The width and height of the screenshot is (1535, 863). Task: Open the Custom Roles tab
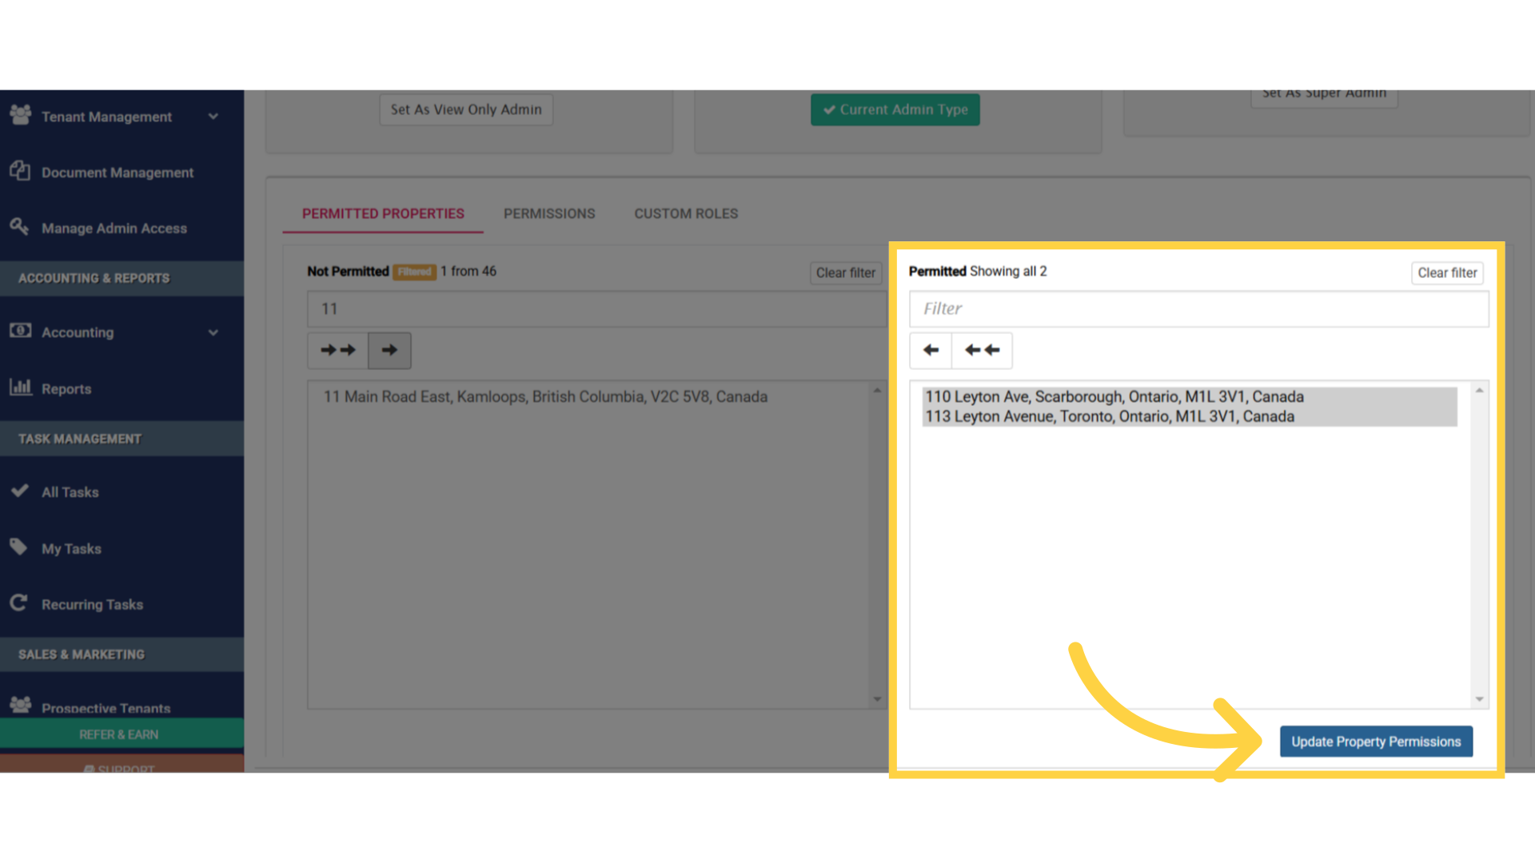[x=685, y=213]
